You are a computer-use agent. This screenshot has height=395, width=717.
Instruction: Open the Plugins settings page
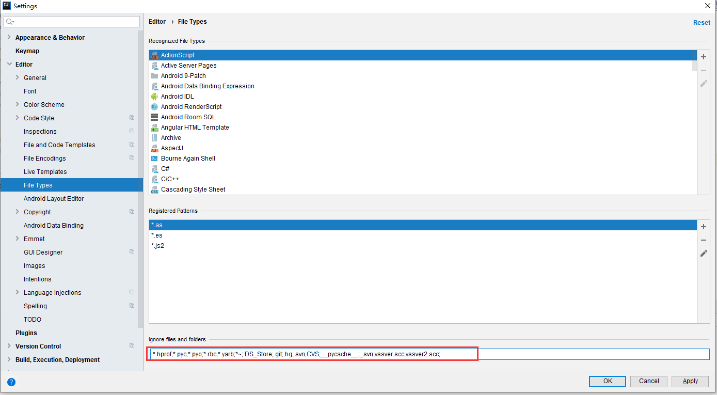pos(26,333)
